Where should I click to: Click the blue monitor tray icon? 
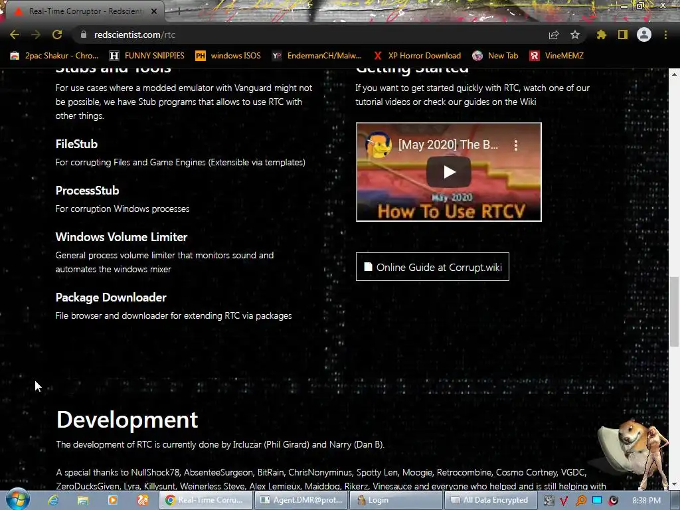click(597, 500)
